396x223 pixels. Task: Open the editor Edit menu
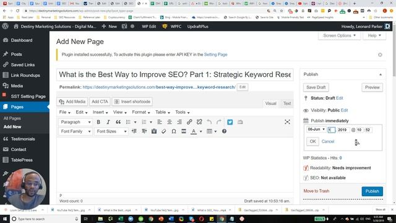click(x=82, y=112)
